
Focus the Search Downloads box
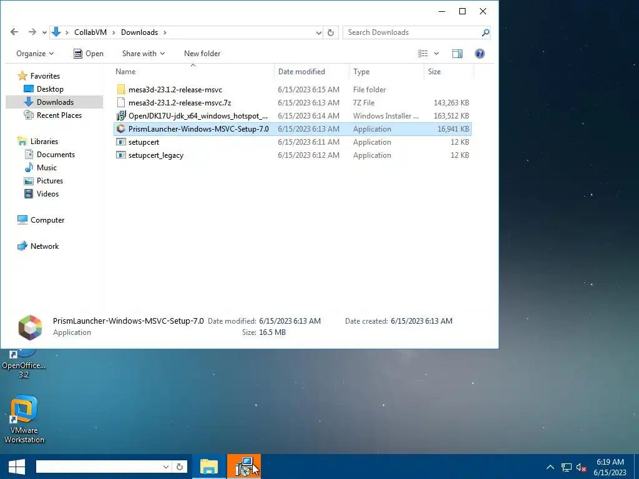(413, 32)
